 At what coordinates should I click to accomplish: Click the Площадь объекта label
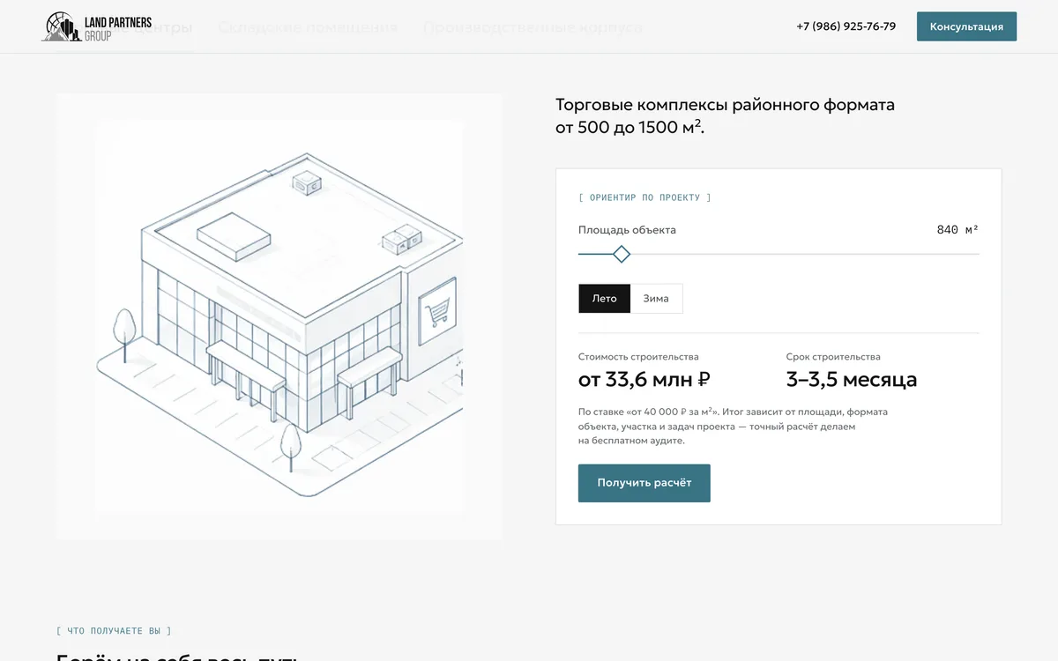[x=627, y=230]
